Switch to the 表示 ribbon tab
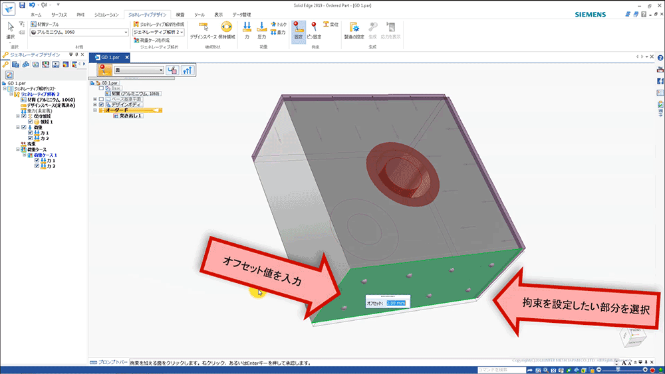Image resolution: width=665 pixels, height=374 pixels. pos(218,15)
